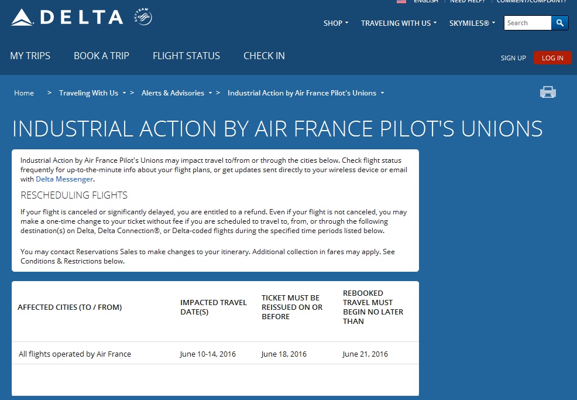
Task: Click the search magnifier button
Action: click(560, 23)
